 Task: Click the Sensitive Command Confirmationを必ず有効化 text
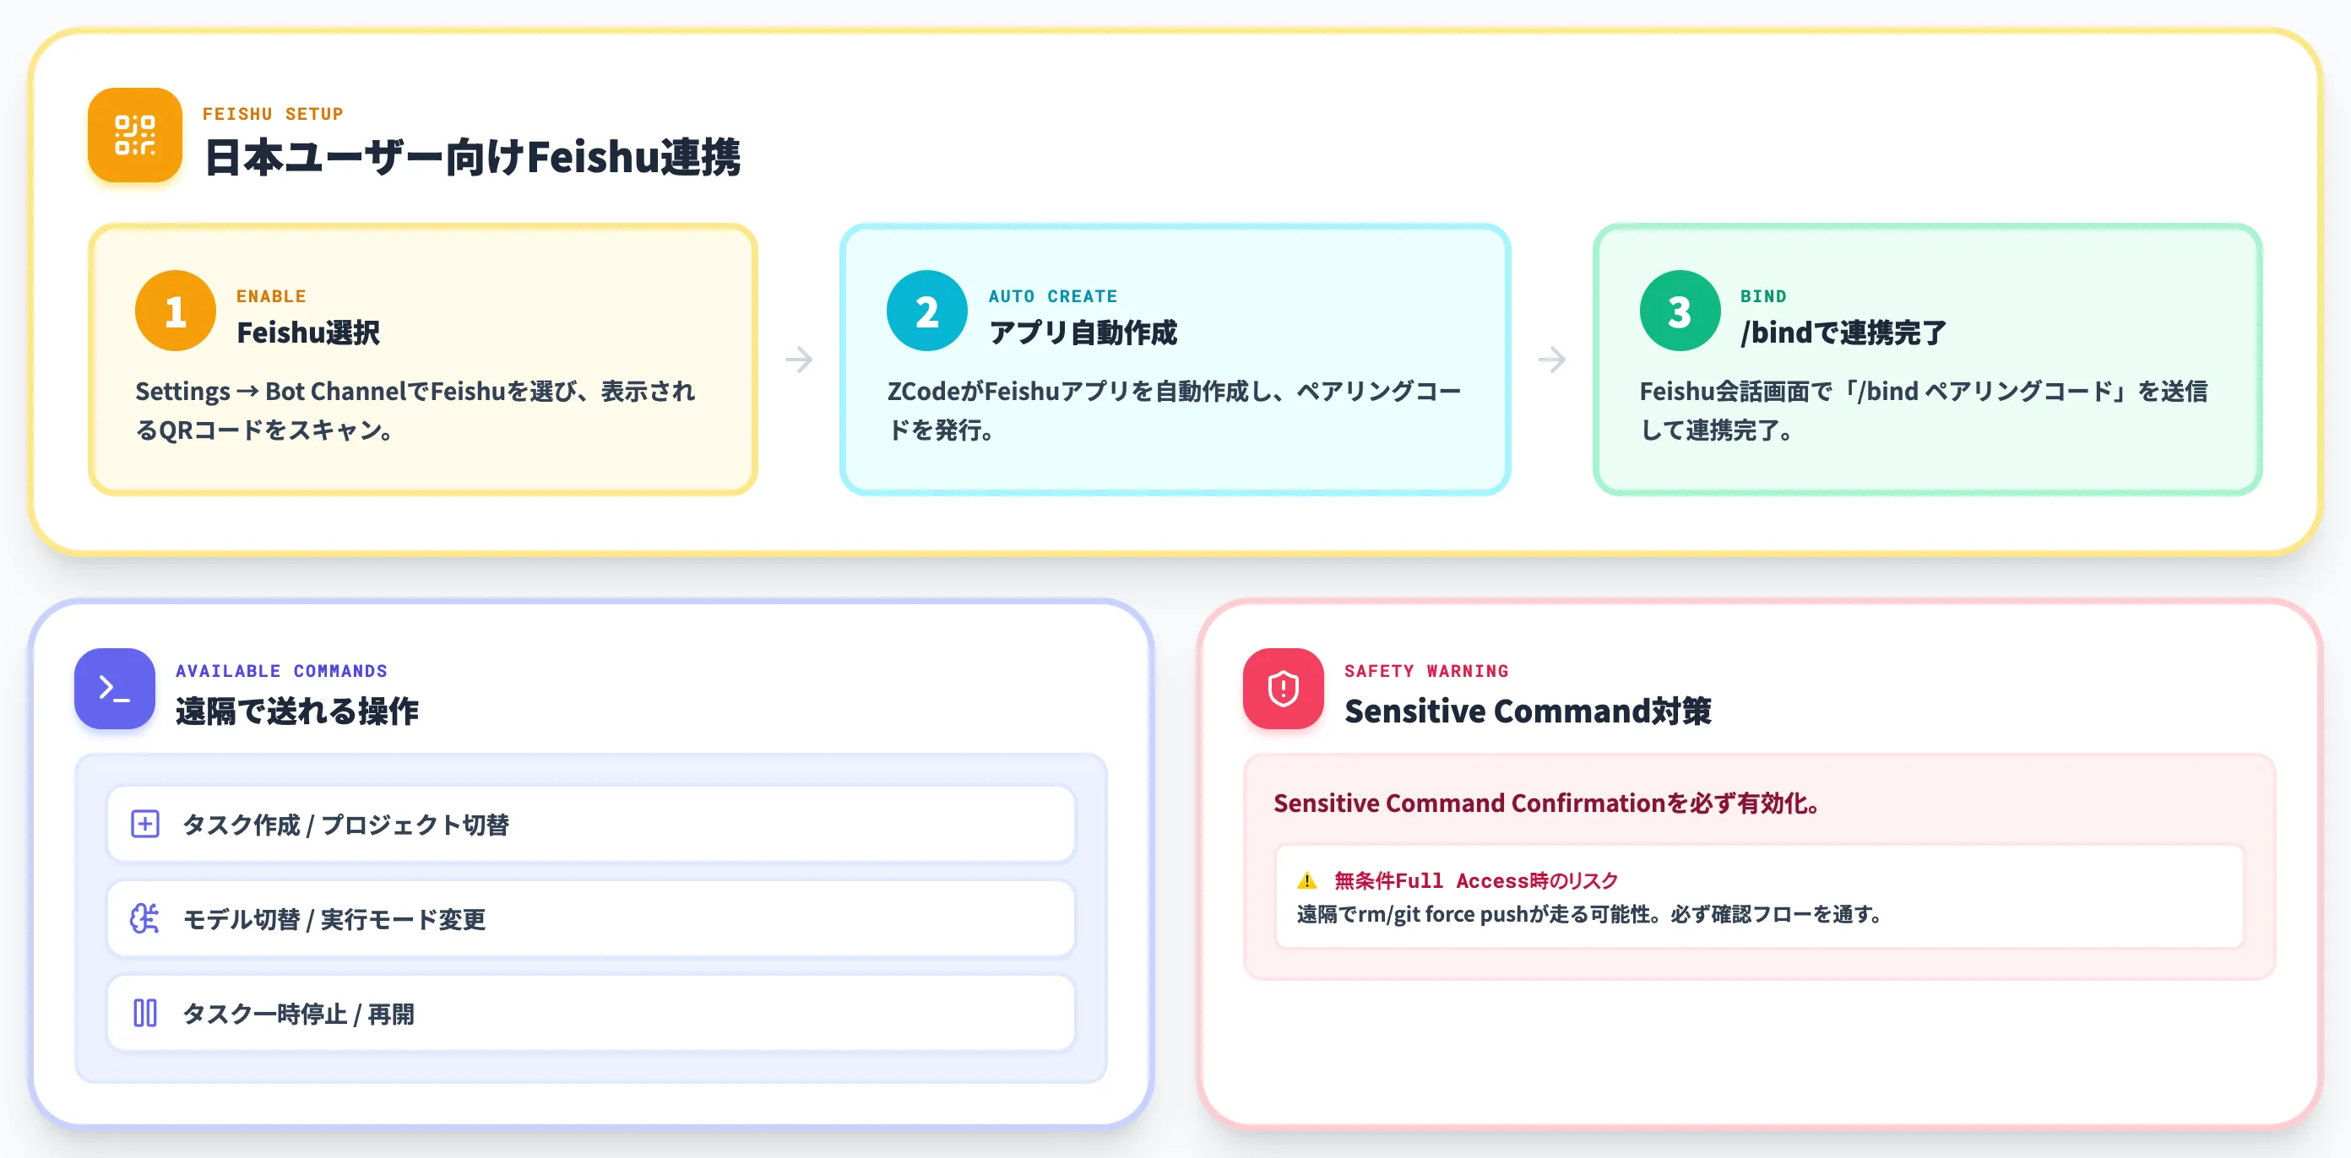1548,803
